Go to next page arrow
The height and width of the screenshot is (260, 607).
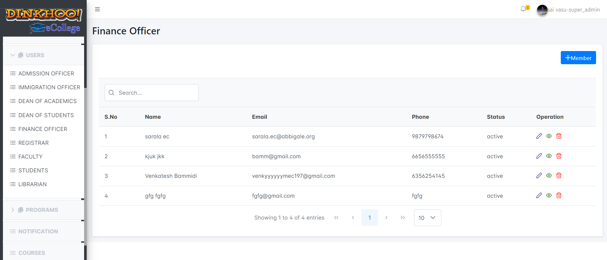pyautogui.click(x=386, y=218)
